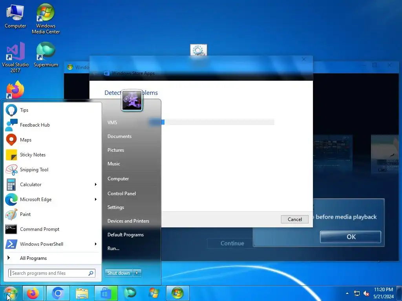The image size is (402, 301).
Task: Open Control Panel from Start menu
Action: 122,194
